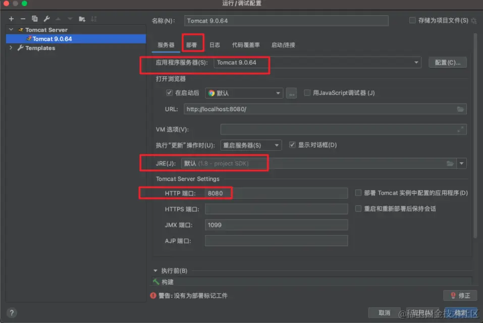Viewport: 483px width, 323px height.
Task: Select the 构建 build task row
Action: coord(312,282)
